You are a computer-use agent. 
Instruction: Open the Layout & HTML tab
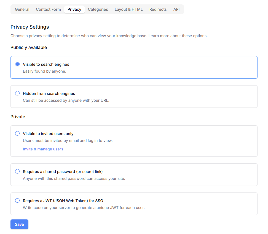(128, 9)
